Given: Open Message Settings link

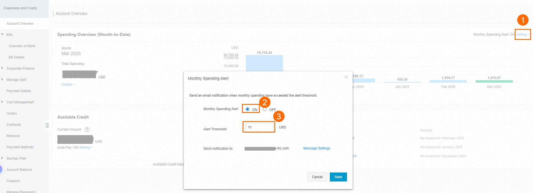Looking at the screenshot, I should (317, 148).
